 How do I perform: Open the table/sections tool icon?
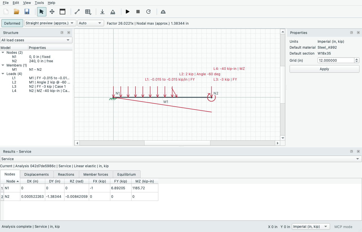(x=88, y=12)
